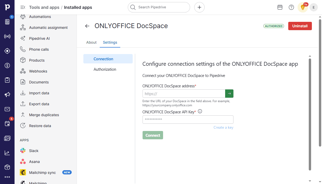322x184 pixels.
Task: Click the AUTHORIZED status badge
Action: (x=274, y=26)
